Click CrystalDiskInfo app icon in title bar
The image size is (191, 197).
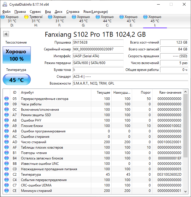tap(5, 5)
